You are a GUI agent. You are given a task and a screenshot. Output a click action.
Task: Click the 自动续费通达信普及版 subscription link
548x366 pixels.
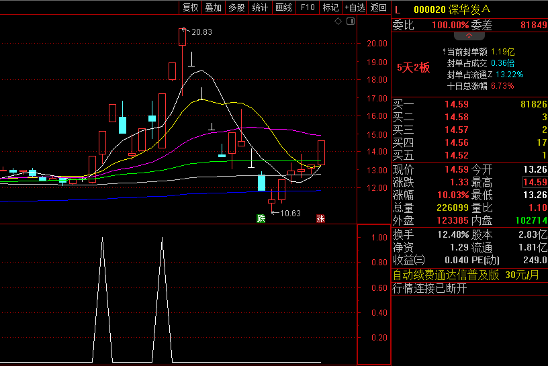(446, 275)
